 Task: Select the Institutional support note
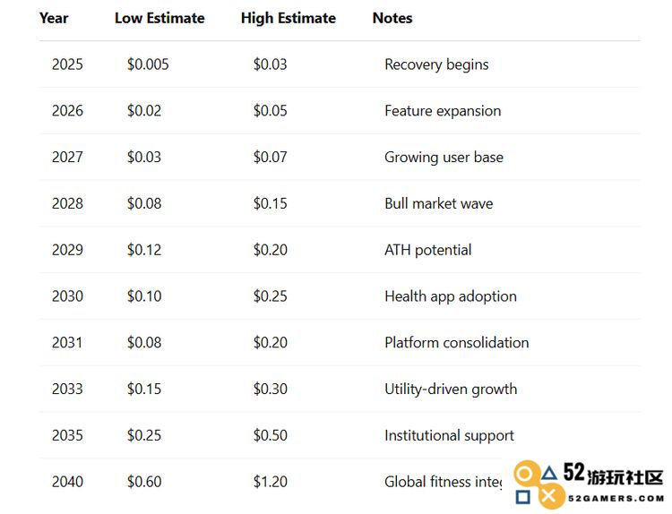(x=449, y=435)
